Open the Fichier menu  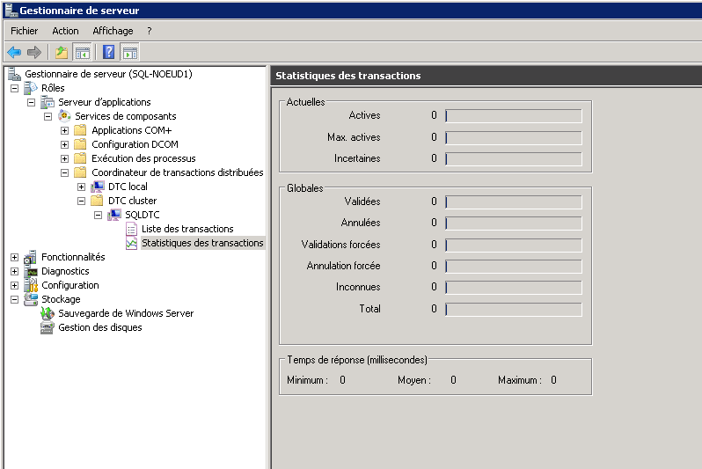[24, 31]
